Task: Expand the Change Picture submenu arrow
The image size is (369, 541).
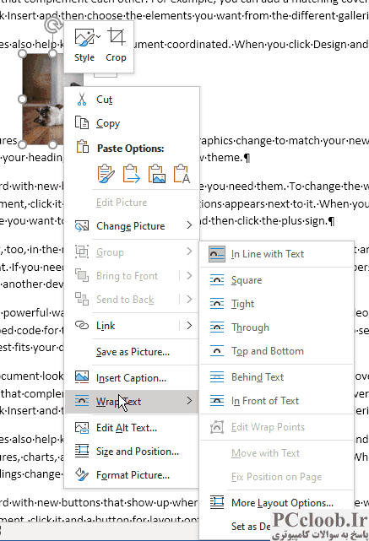Action: pyautogui.click(x=189, y=225)
